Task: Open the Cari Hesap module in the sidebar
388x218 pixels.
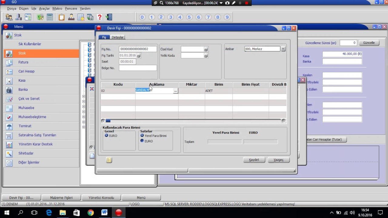Action: pyautogui.click(x=42, y=71)
